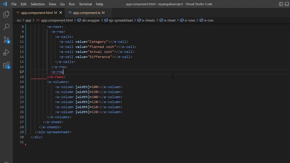Viewport: 290px width, 163px height.
Task: Open the Terminal menu
Action: (x=85, y=4)
